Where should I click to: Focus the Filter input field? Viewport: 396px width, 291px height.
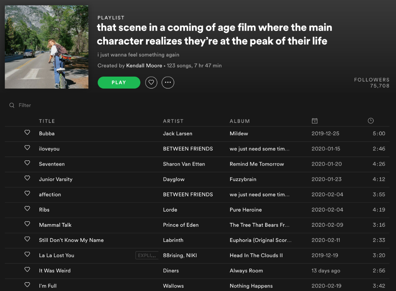click(x=25, y=105)
